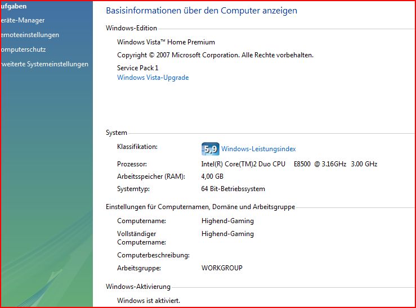Open Computerschutz sidebar link
416x308 pixels.
[23, 49]
